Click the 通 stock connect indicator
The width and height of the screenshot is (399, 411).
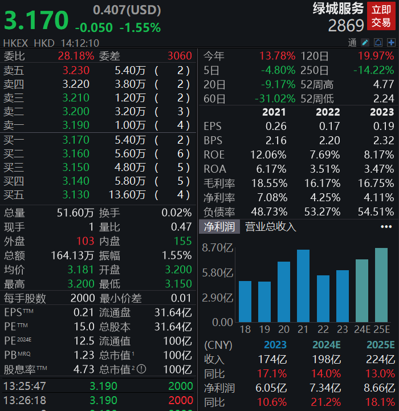point(352,43)
